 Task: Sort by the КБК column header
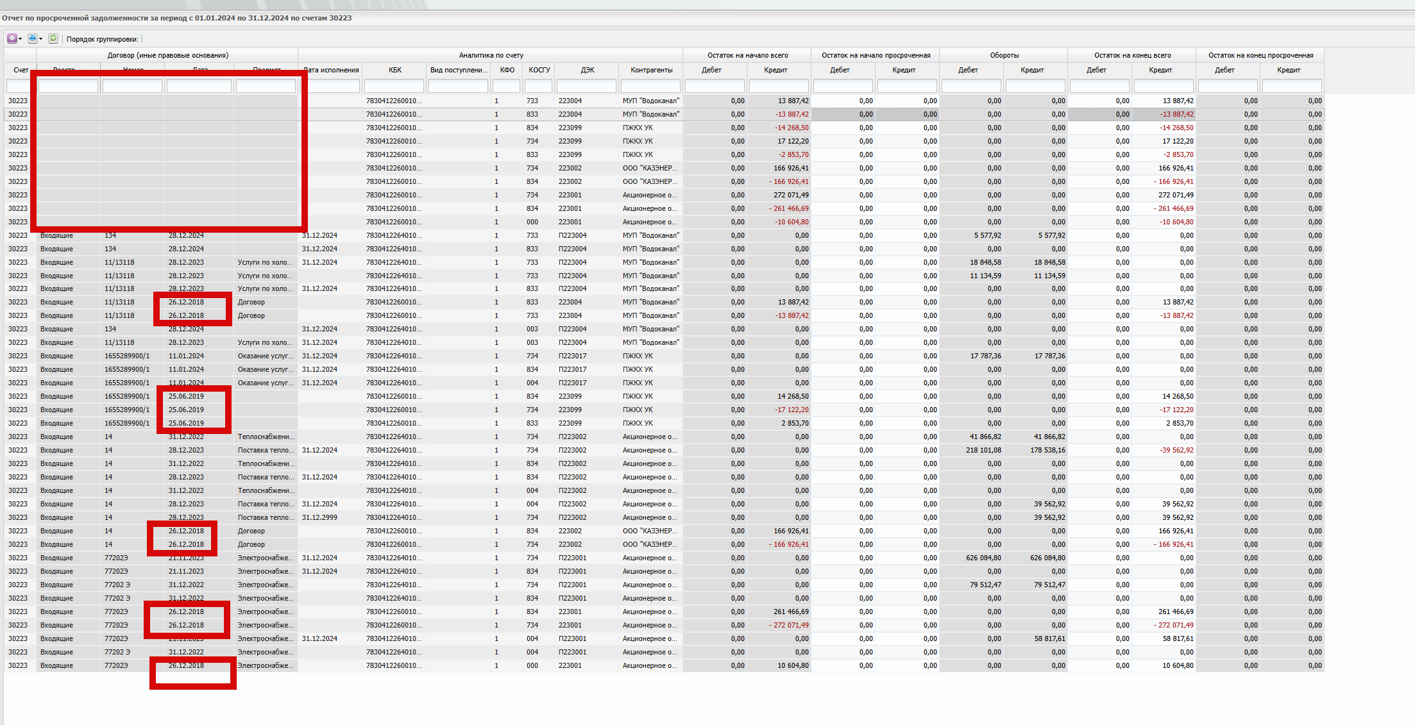pyautogui.click(x=394, y=70)
